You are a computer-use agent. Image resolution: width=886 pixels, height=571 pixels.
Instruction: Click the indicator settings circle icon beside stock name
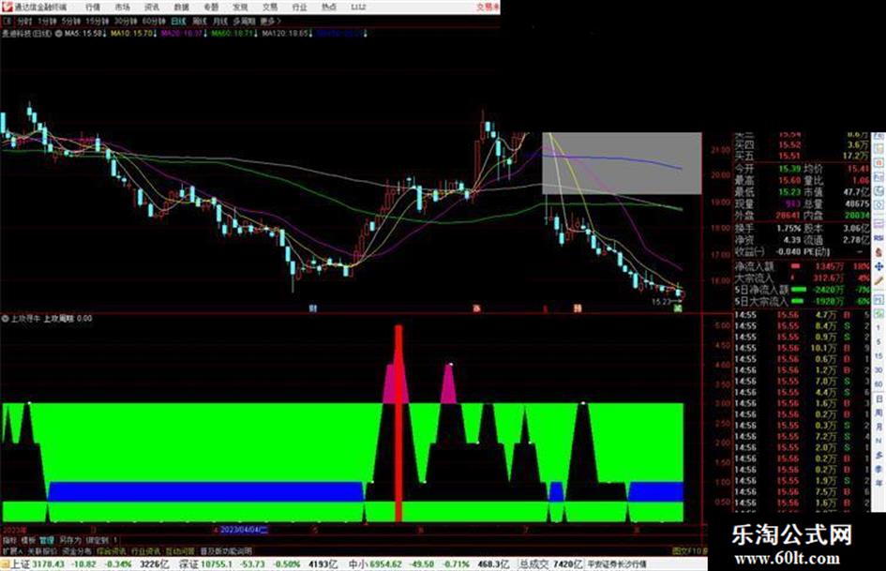(59, 34)
